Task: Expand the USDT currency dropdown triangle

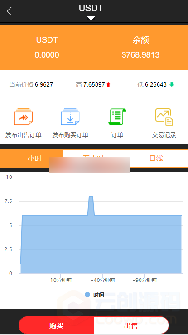Action: coord(91,19)
